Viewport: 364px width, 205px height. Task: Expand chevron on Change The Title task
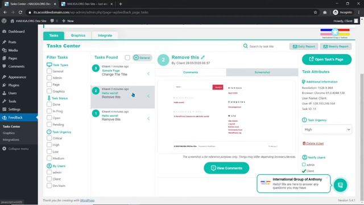click(x=148, y=73)
